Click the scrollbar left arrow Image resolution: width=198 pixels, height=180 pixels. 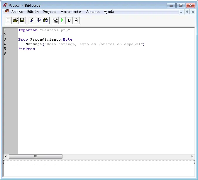point(6,156)
